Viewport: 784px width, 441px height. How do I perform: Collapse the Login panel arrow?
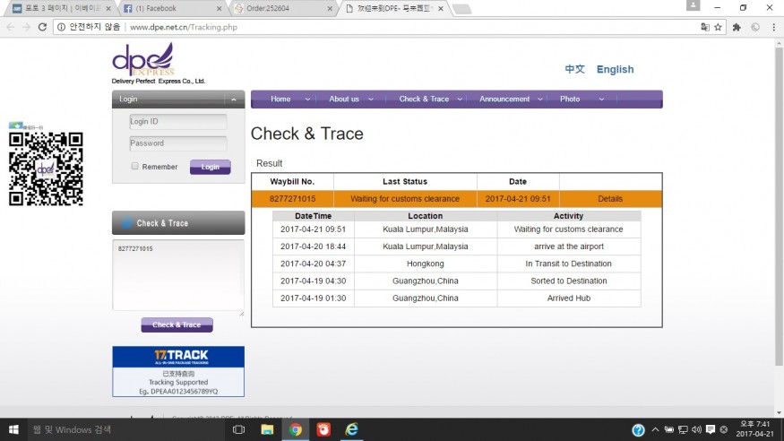pyautogui.click(x=233, y=99)
